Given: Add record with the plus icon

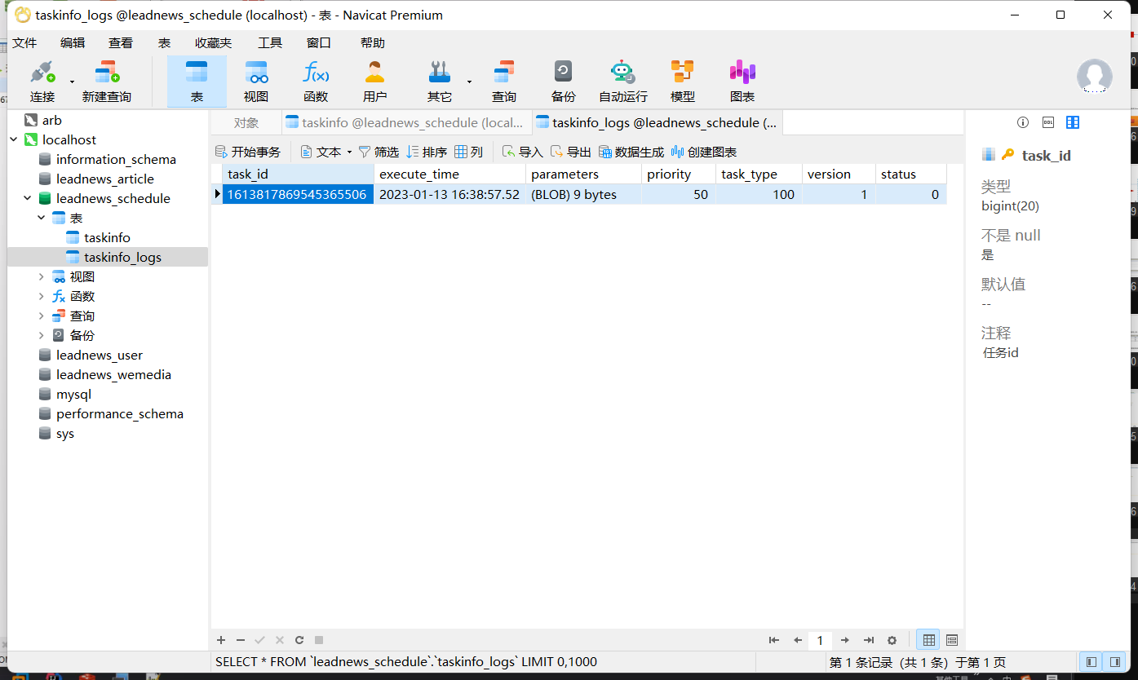Looking at the screenshot, I should 221,640.
